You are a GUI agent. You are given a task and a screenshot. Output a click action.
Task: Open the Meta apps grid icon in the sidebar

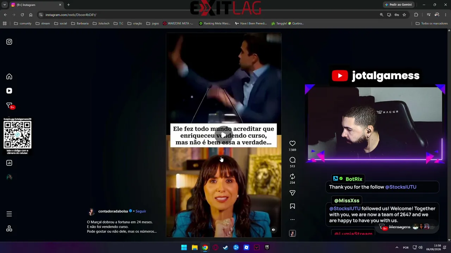point(9,229)
